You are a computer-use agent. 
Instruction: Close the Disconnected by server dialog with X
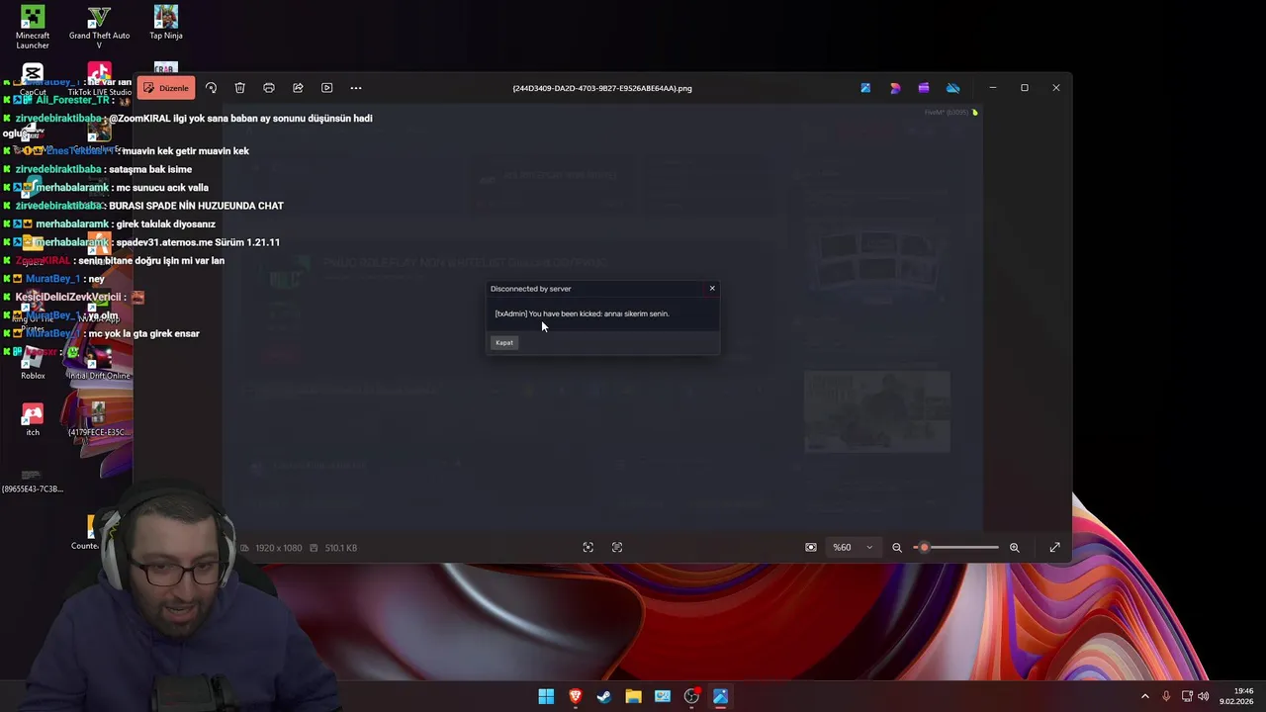tap(712, 289)
